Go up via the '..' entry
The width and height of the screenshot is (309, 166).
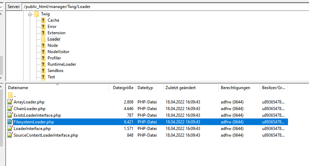[x=15, y=96]
